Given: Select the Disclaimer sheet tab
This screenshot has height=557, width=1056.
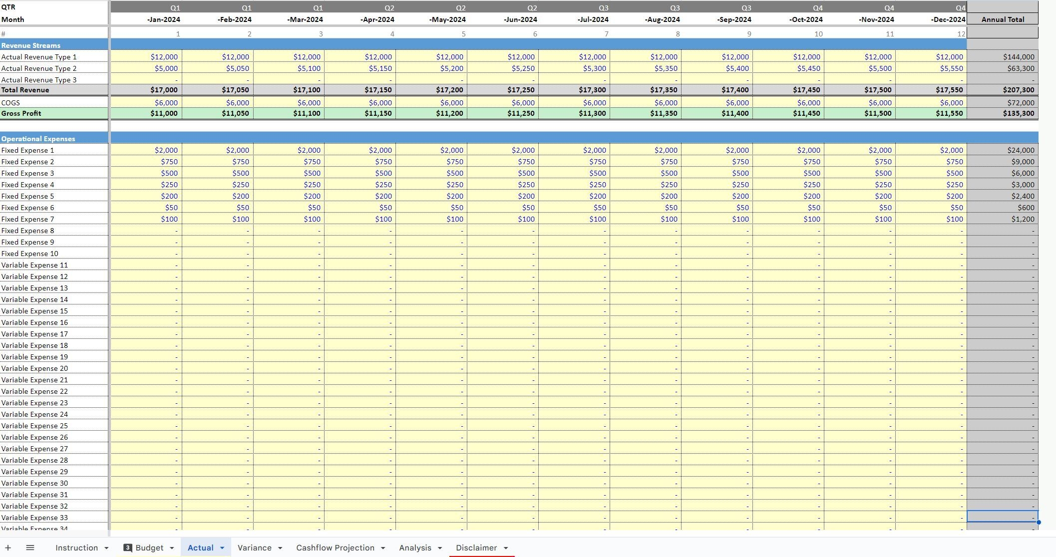Looking at the screenshot, I should [x=476, y=548].
